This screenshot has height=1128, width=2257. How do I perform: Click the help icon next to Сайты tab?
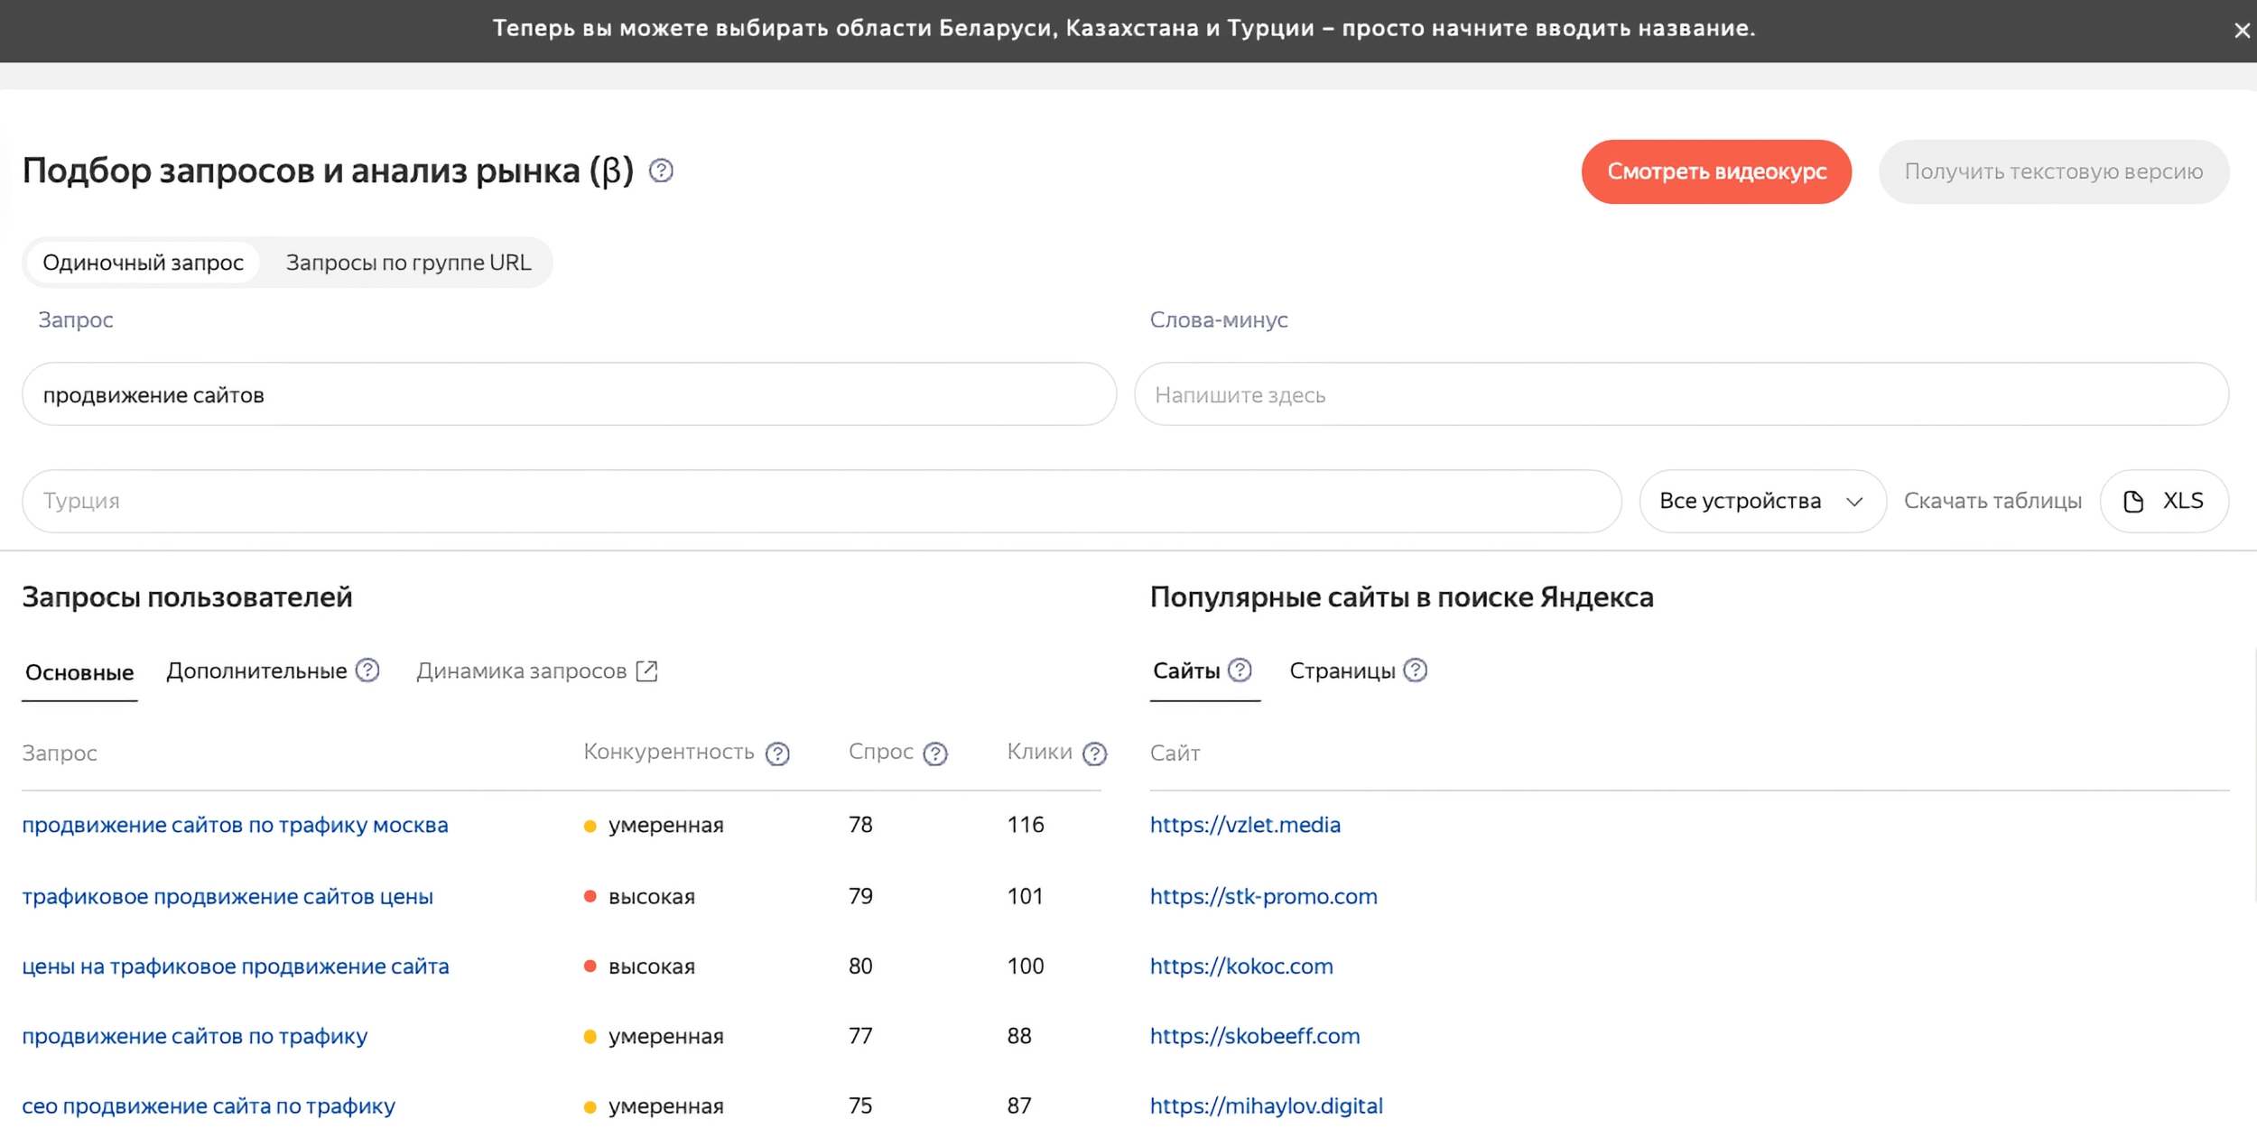click(1241, 670)
